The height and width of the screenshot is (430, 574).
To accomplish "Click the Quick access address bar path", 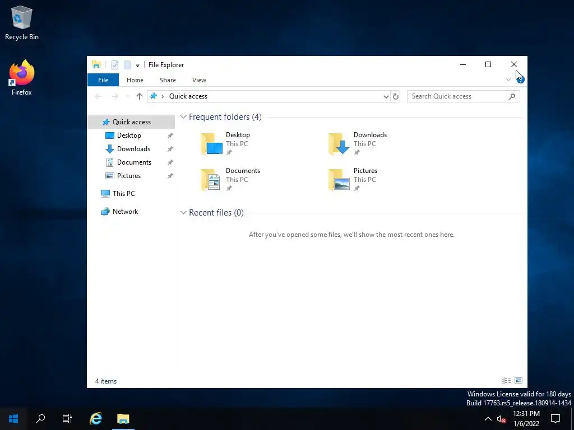I will [x=188, y=96].
